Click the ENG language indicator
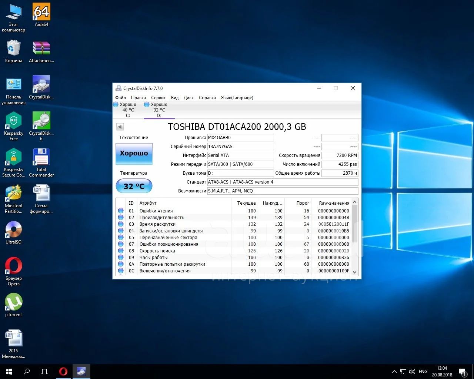Screen dimensions: 474x379 (x=423, y=372)
